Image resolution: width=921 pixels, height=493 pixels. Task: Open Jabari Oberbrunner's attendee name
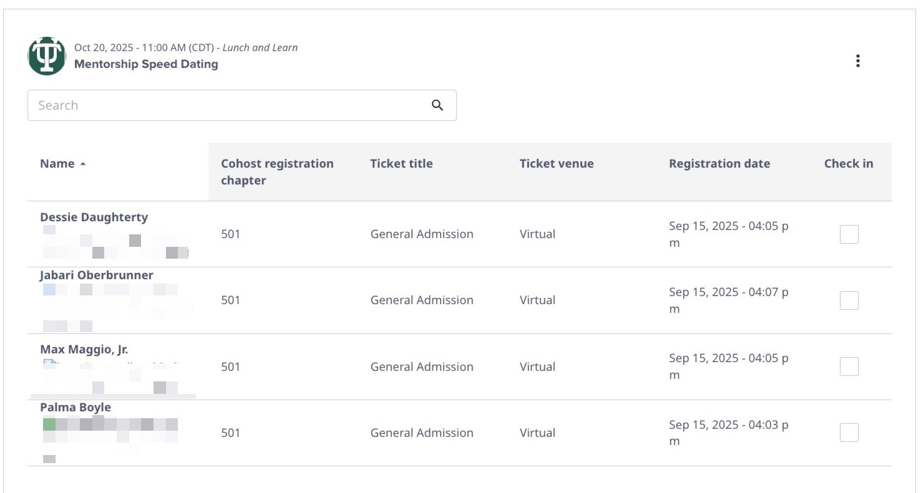[97, 275]
